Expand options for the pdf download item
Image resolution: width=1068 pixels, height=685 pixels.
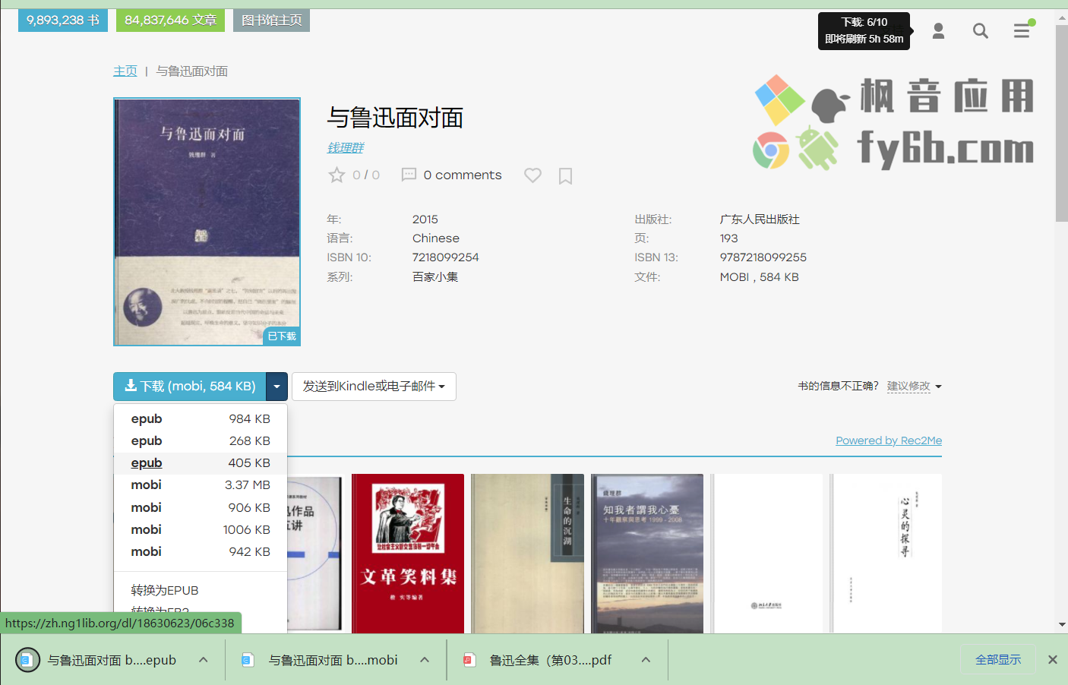pos(646,660)
